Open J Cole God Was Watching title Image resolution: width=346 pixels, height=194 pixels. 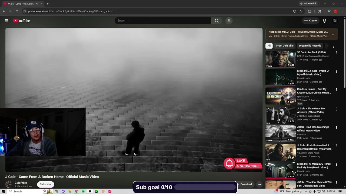click(x=313, y=129)
